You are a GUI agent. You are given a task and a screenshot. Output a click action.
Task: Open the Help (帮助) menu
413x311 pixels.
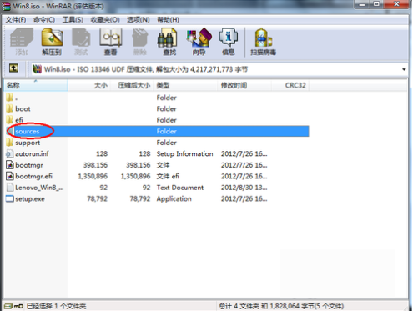click(x=169, y=20)
